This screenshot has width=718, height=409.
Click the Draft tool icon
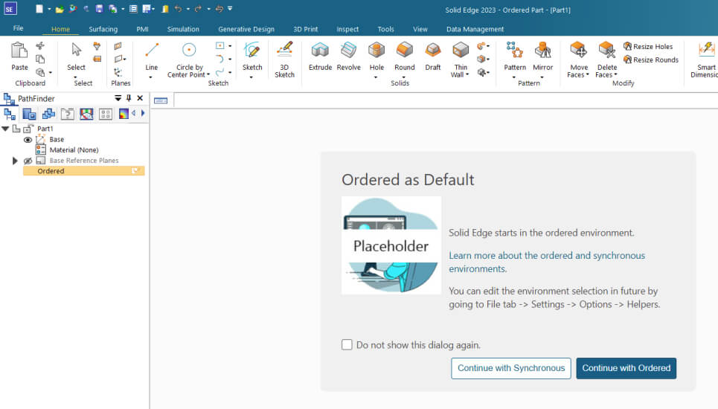[433, 56]
